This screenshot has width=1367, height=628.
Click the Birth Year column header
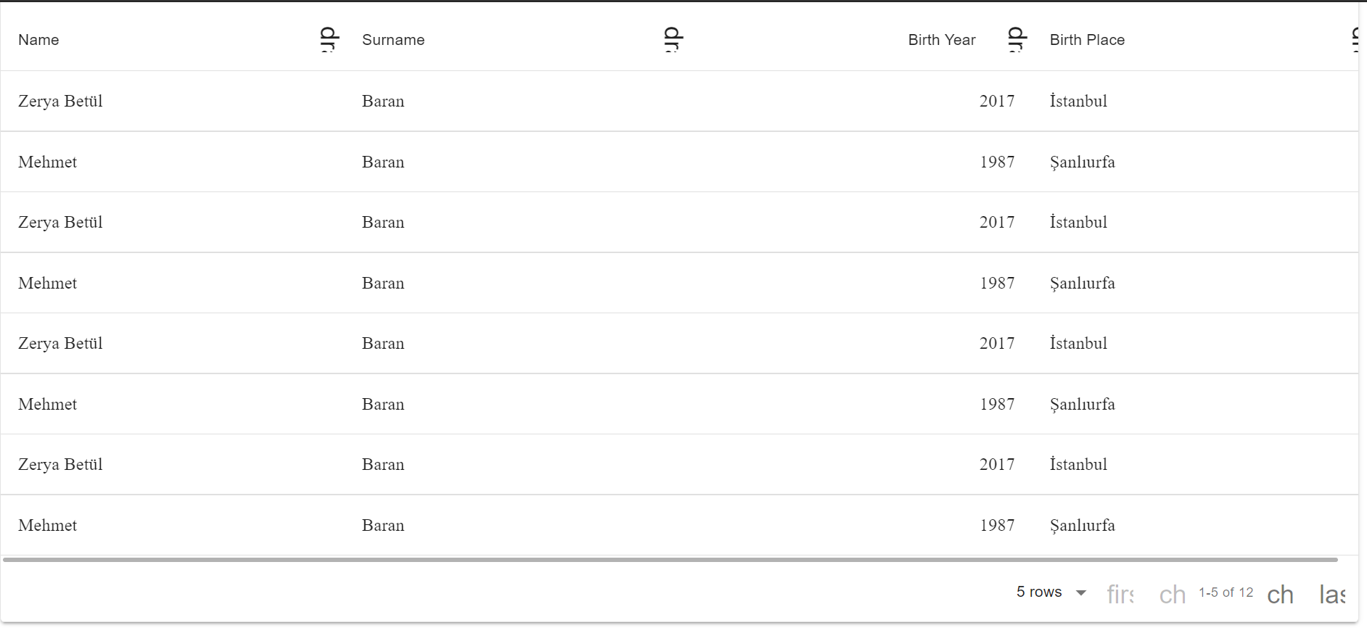941,40
